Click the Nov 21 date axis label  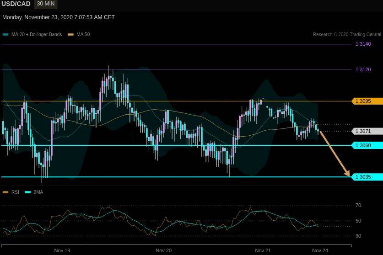tap(263, 250)
